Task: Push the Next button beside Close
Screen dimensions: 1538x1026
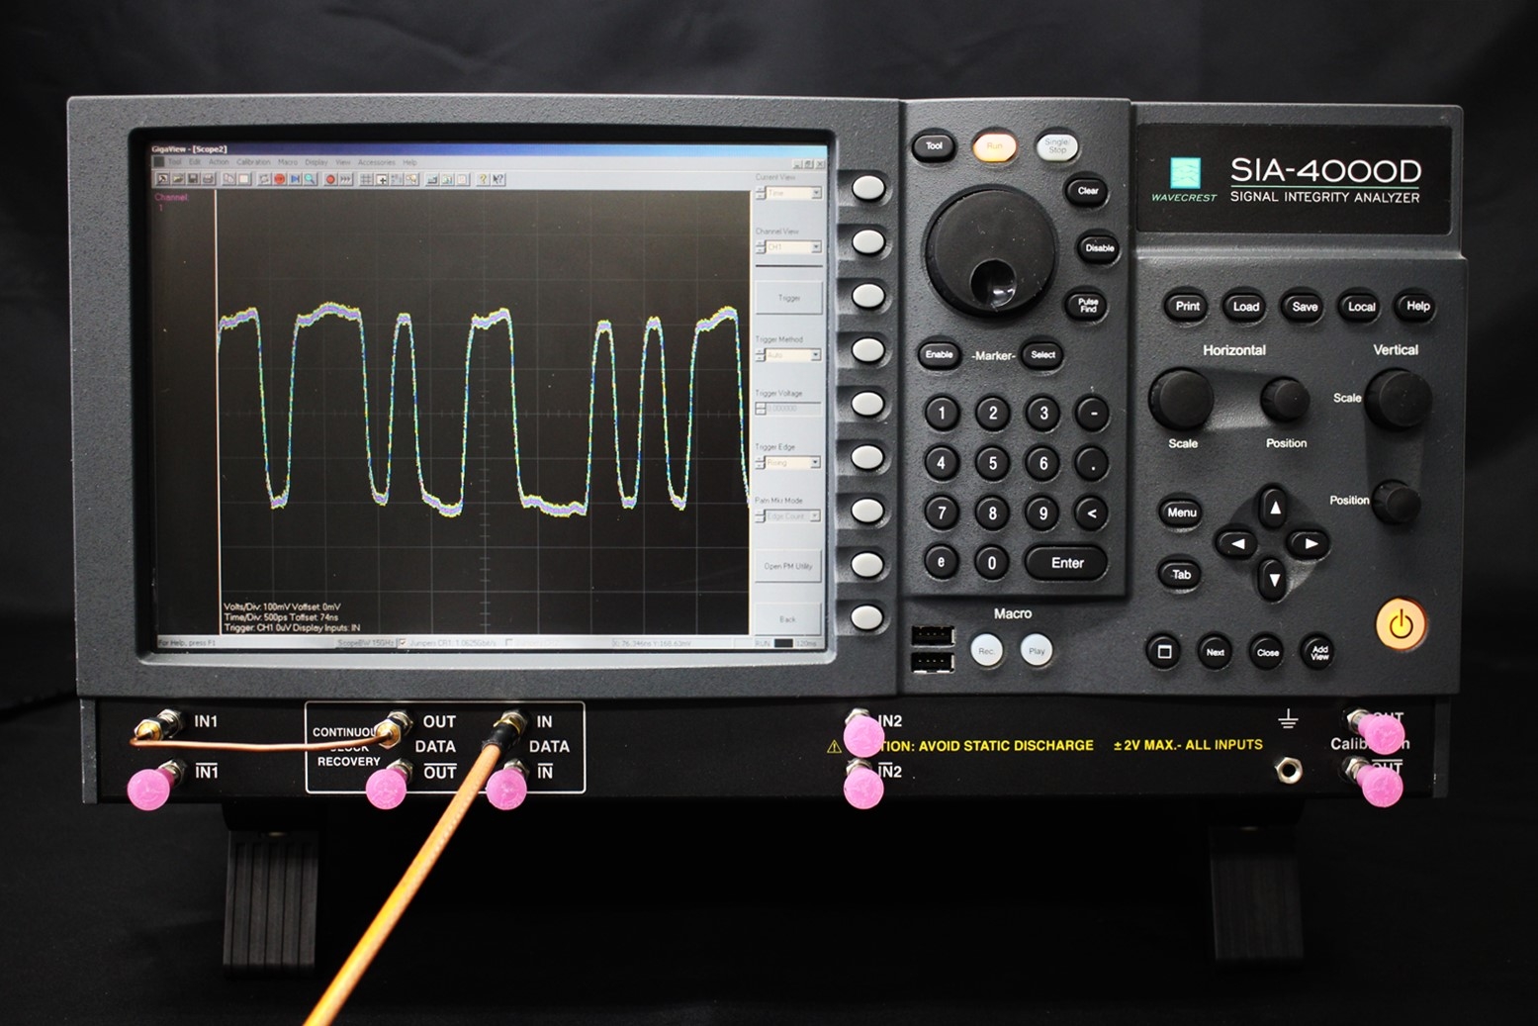Action: (1215, 651)
